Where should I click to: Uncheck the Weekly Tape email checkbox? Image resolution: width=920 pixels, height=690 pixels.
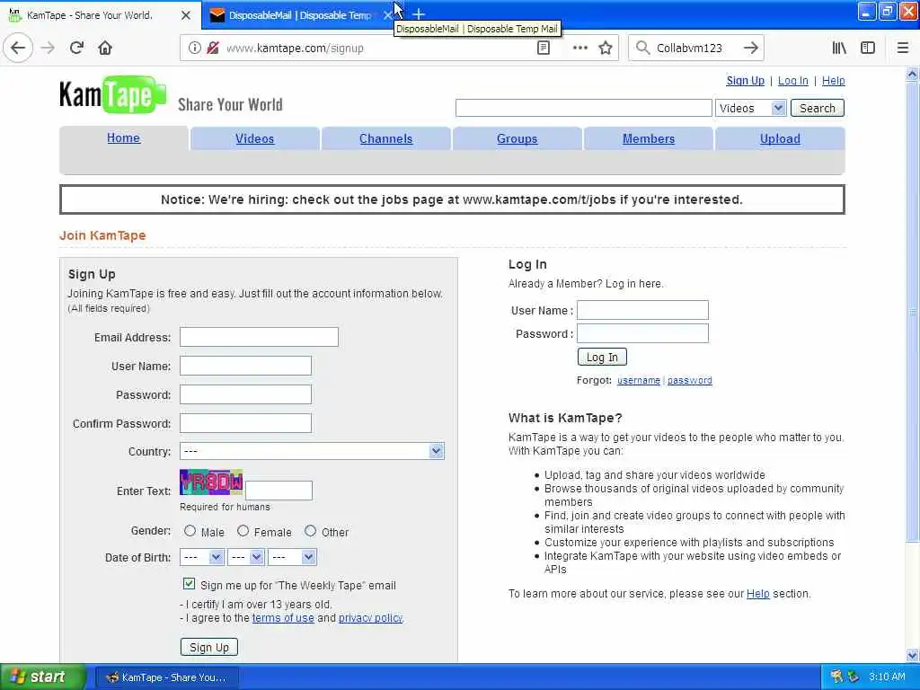pyautogui.click(x=189, y=584)
